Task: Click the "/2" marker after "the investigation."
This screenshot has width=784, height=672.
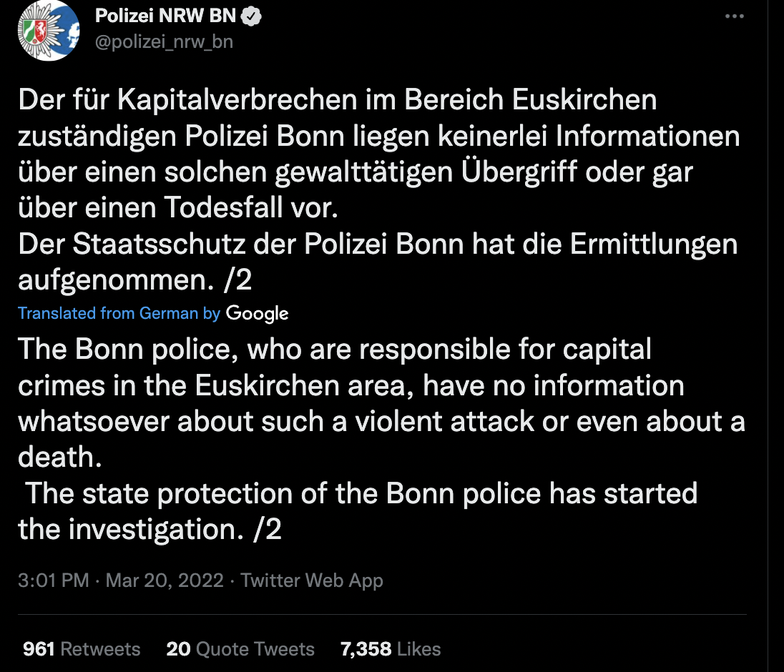Action: point(268,530)
